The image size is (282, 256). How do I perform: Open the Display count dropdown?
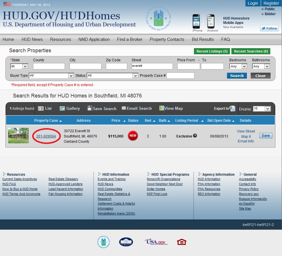coord(262,108)
